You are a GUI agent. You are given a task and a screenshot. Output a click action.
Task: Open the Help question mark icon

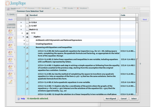click(18, 99)
